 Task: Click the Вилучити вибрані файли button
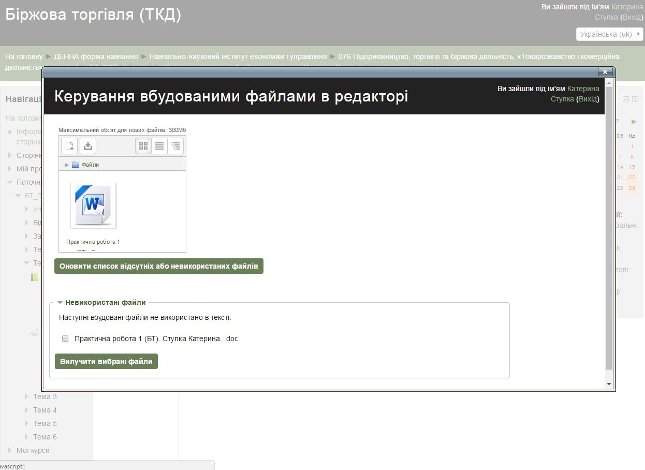[x=106, y=361]
